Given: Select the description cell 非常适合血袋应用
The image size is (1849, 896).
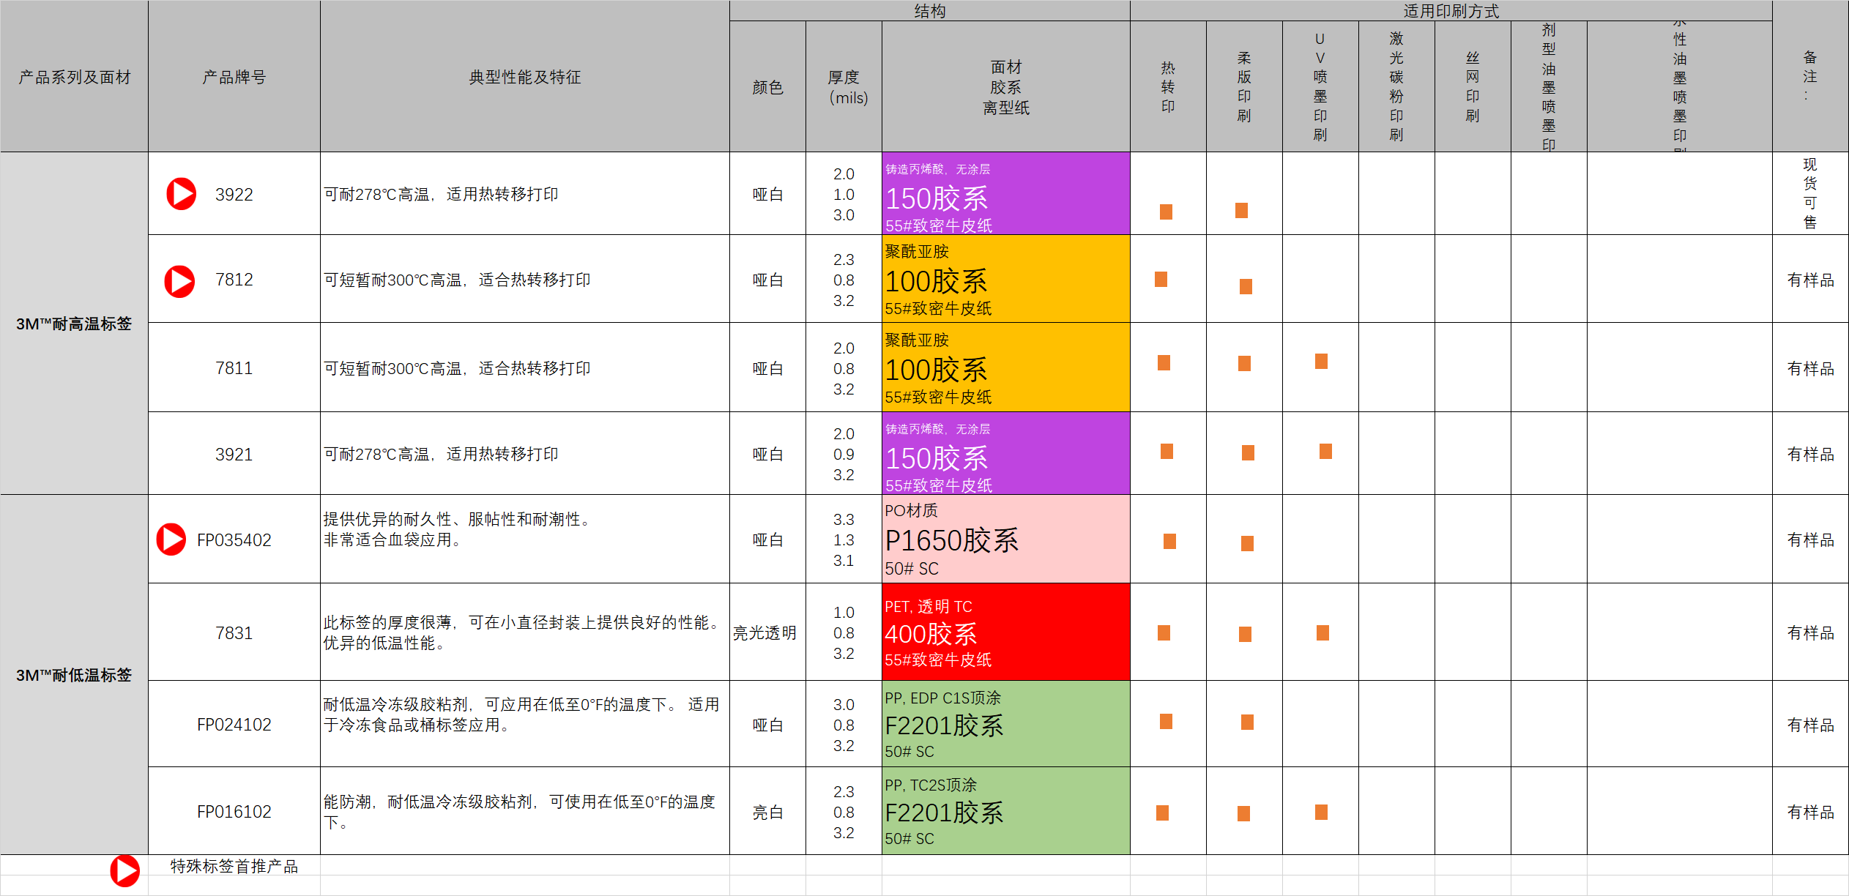Looking at the screenshot, I should click(x=524, y=539).
